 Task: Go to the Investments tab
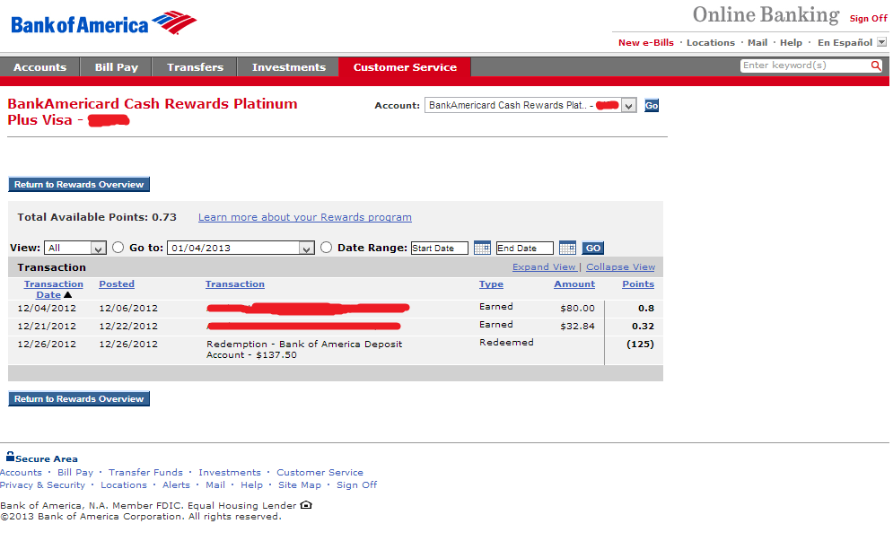tap(289, 67)
